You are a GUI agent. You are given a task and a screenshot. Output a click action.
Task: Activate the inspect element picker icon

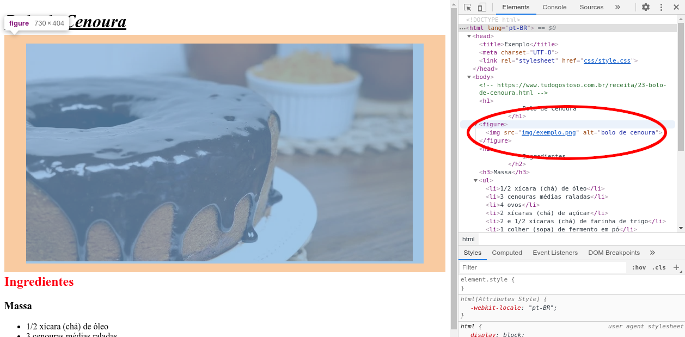467,7
